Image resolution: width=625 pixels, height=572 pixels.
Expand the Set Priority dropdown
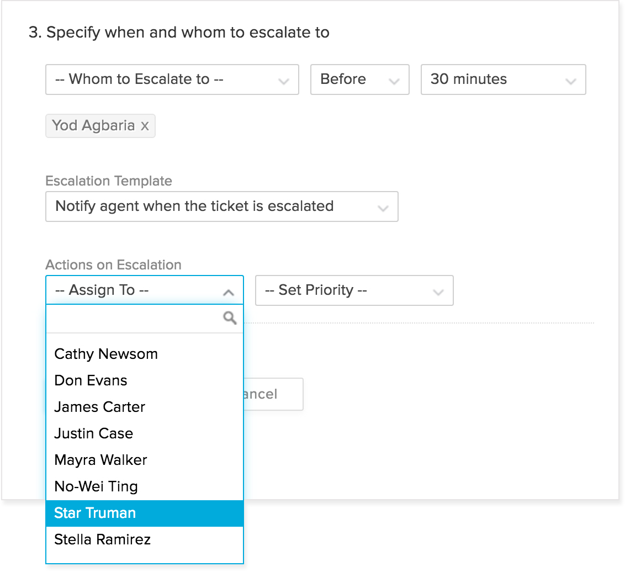coord(354,290)
